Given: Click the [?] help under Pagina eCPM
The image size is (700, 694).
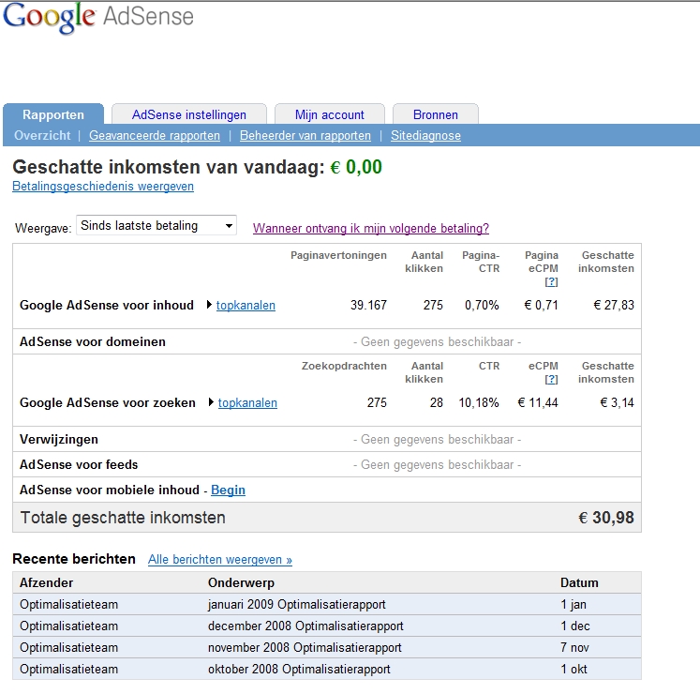Looking at the screenshot, I should [551, 281].
